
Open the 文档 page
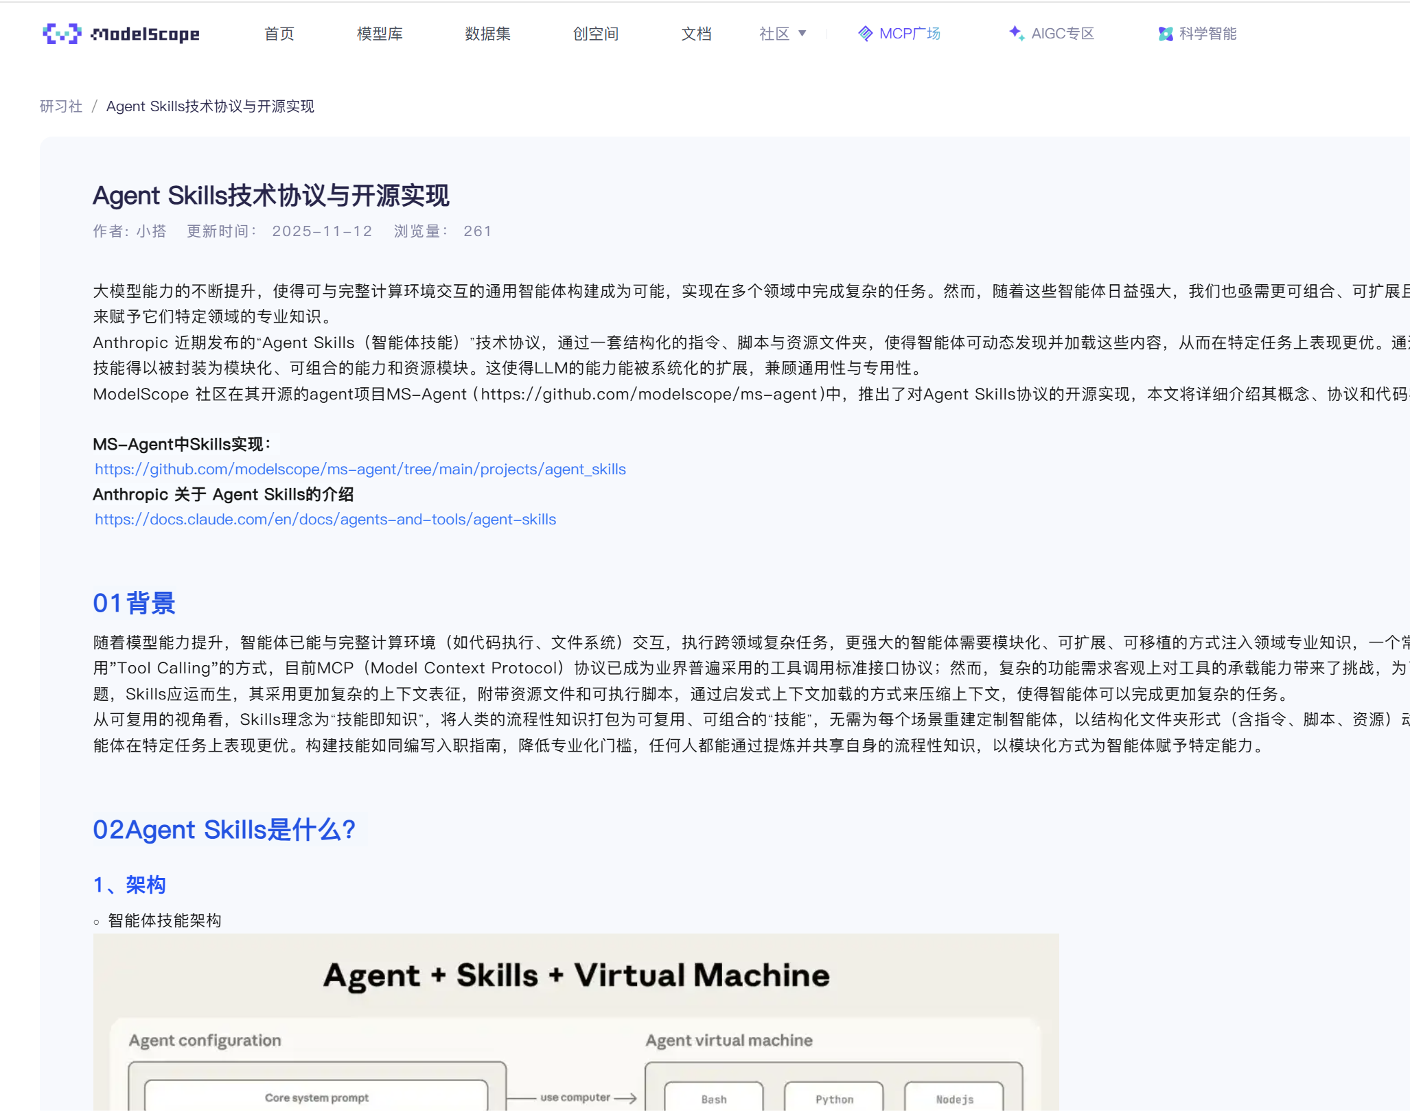point(696,34)
